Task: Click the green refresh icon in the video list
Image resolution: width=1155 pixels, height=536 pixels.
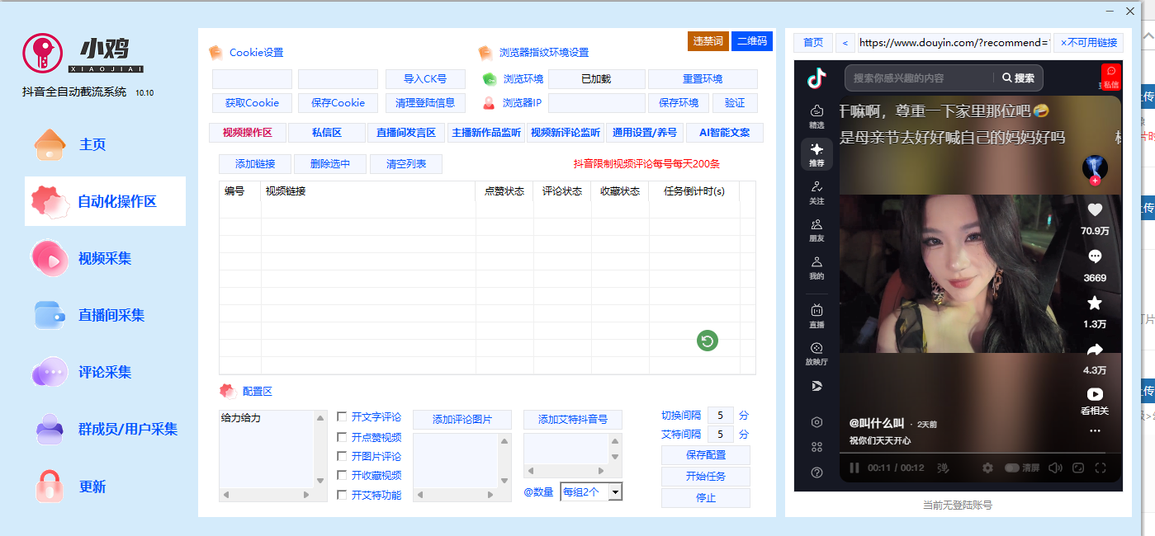Action: (x=706, y=341)
